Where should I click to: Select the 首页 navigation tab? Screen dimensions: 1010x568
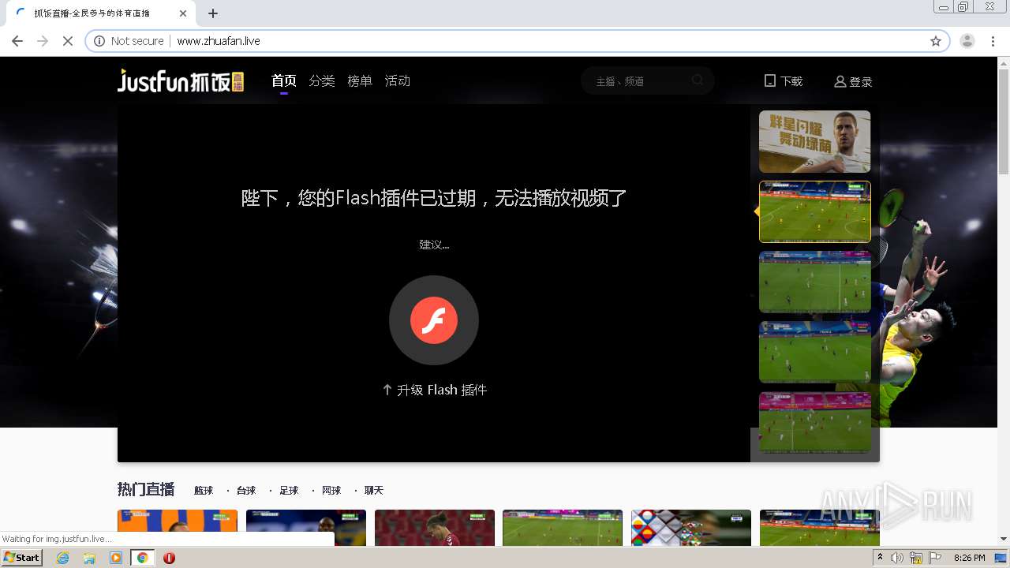pyautogui.click(x=284, y=80)
